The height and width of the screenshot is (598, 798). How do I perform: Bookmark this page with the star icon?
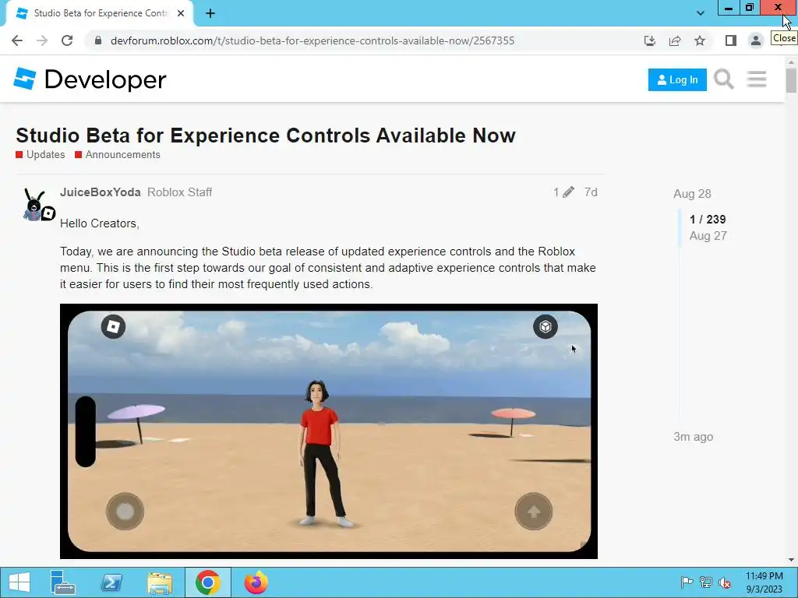(x=700, y=40)
